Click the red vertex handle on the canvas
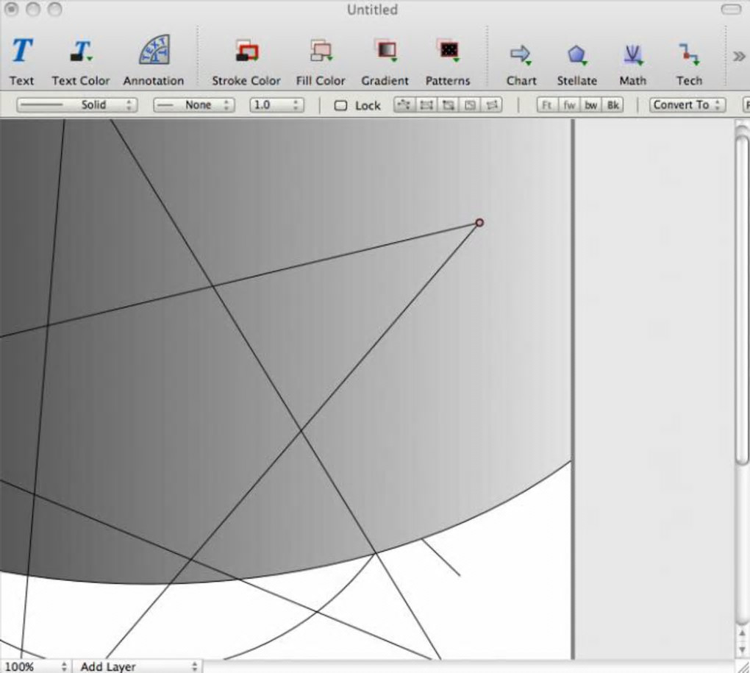 (479, 222)
